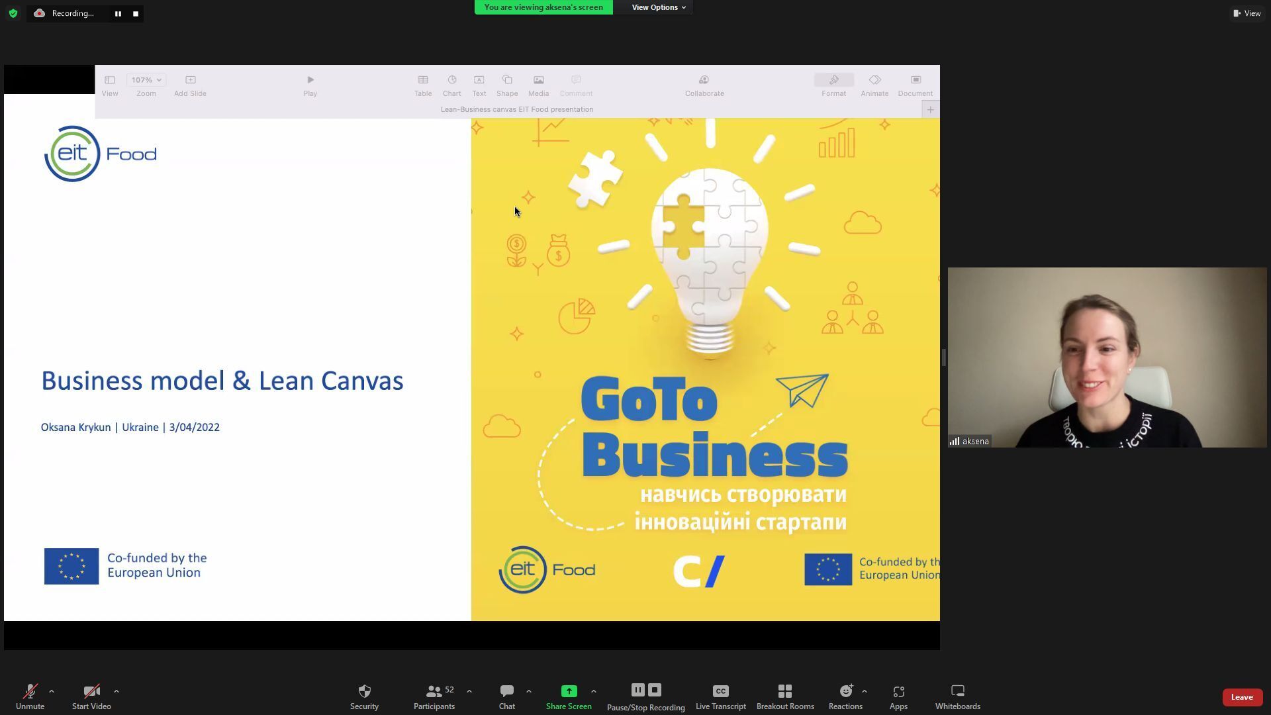
Task: Open Breakout Rooms
Action: [x=785, y=697]
